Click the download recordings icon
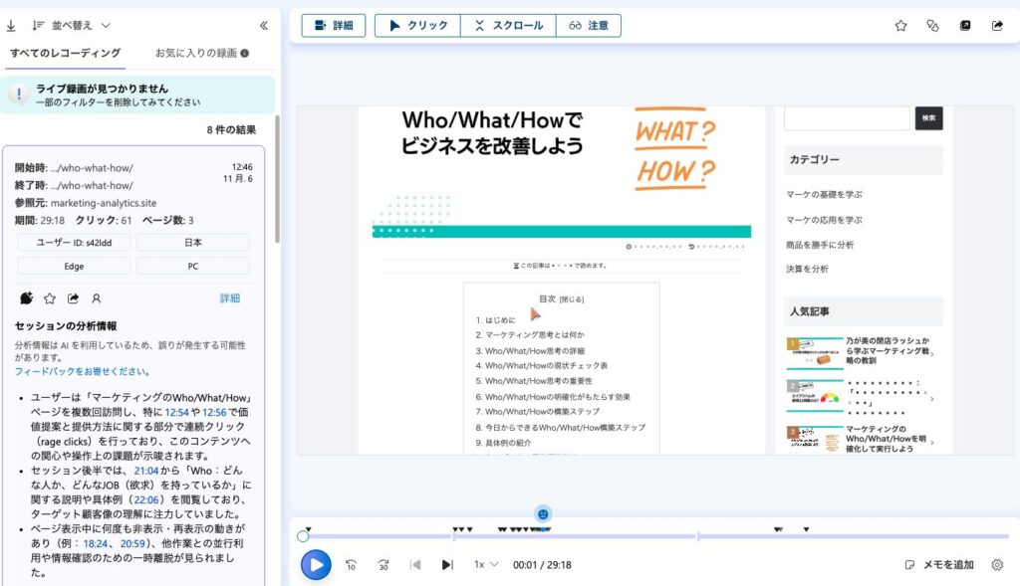 click(11, 26)
